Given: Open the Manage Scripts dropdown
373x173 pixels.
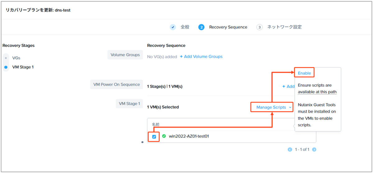Looking at the screenshot, I should [x=271, y=107].
